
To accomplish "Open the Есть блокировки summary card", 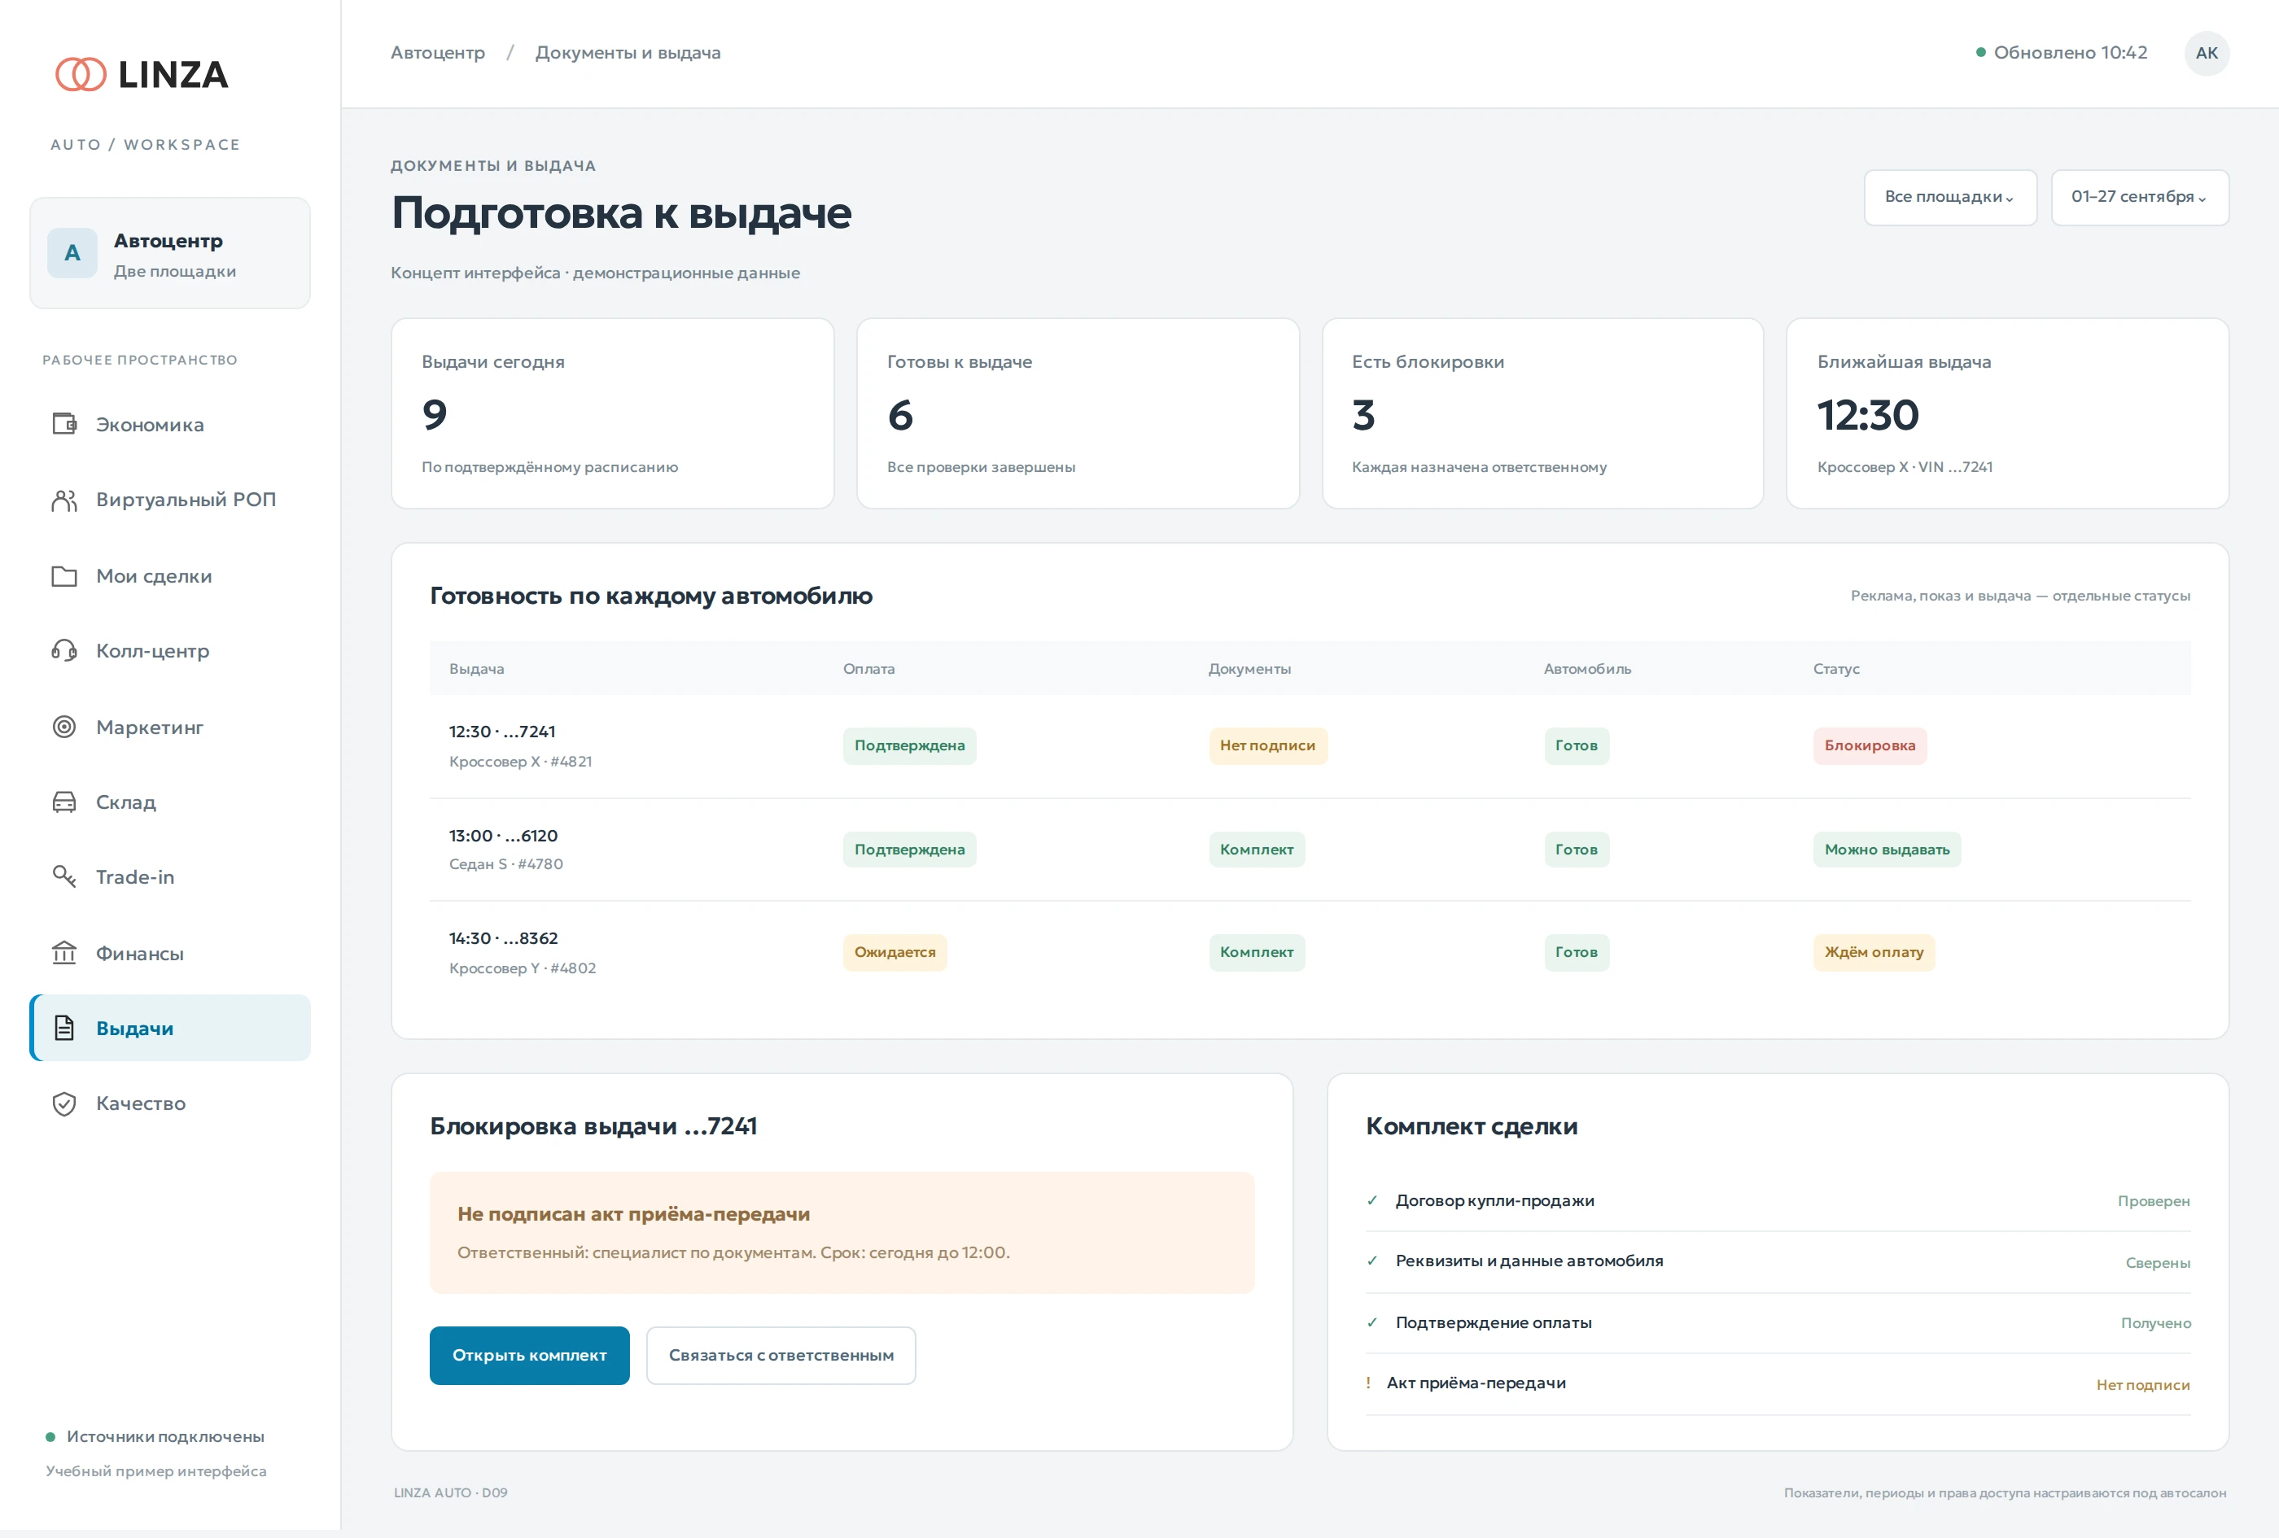I will coord(1542,413).
